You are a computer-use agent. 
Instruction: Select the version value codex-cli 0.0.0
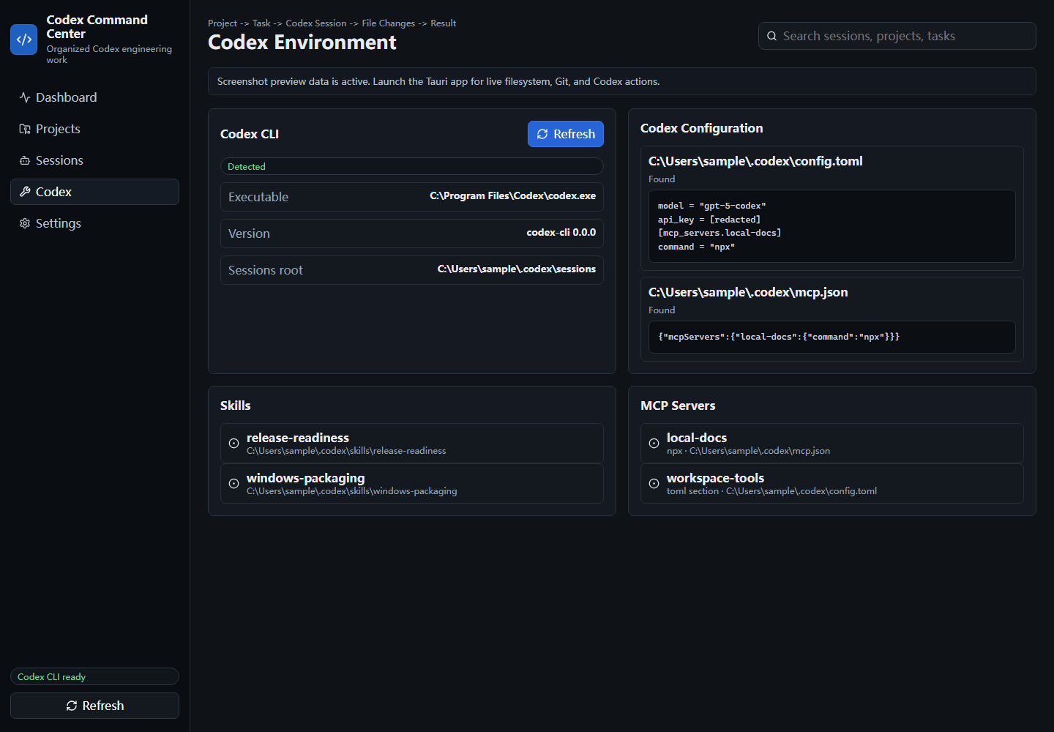pyautogui.click(x=561, y=232)
